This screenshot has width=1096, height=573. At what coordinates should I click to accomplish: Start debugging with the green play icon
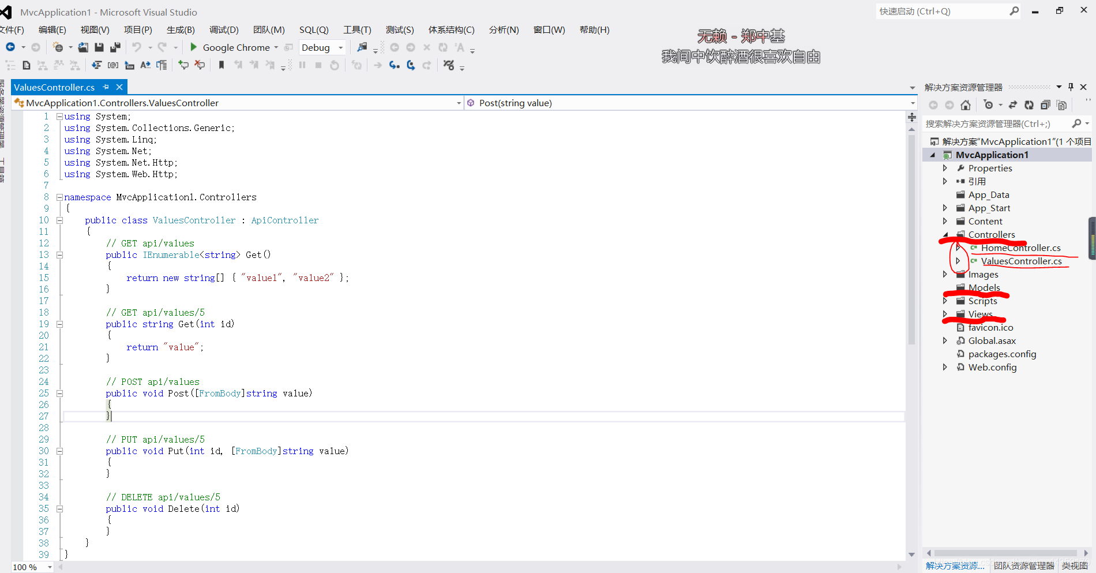click(194, 47)
